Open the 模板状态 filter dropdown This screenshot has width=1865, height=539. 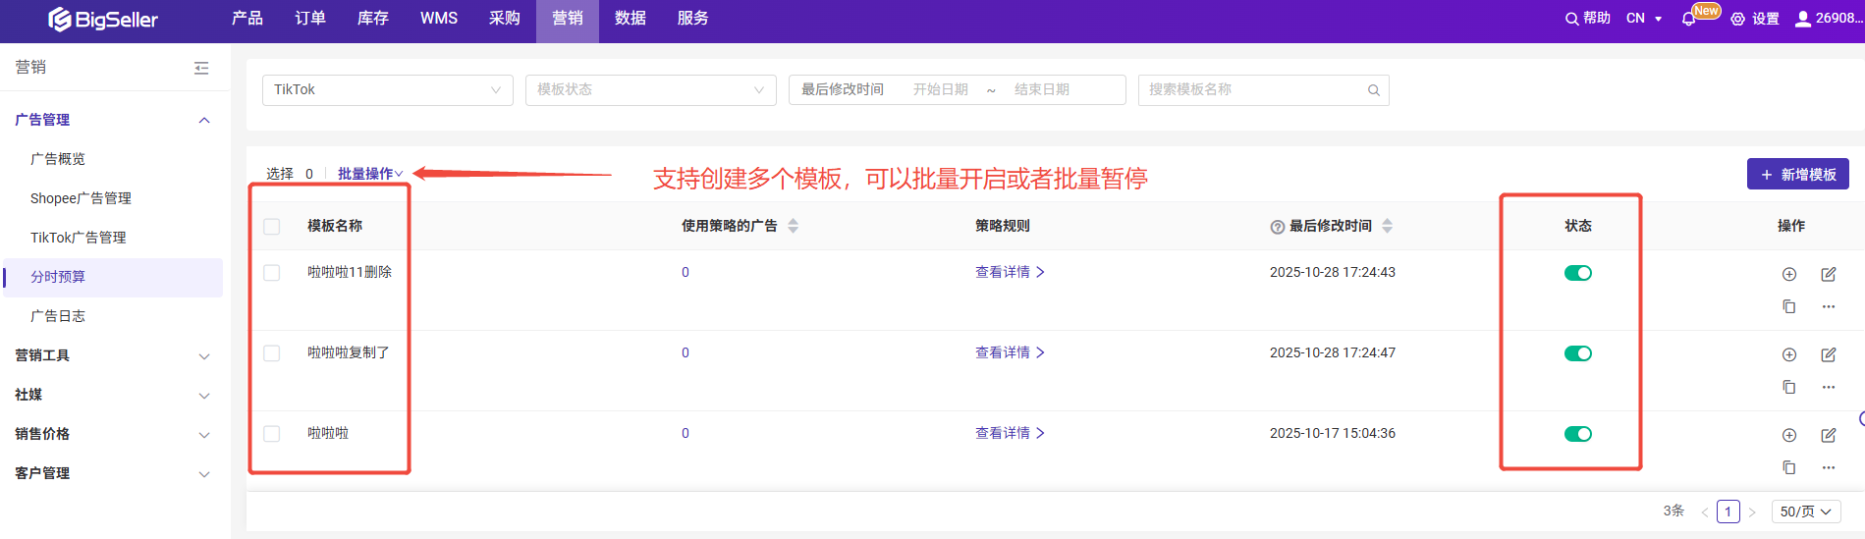(650, 90)
